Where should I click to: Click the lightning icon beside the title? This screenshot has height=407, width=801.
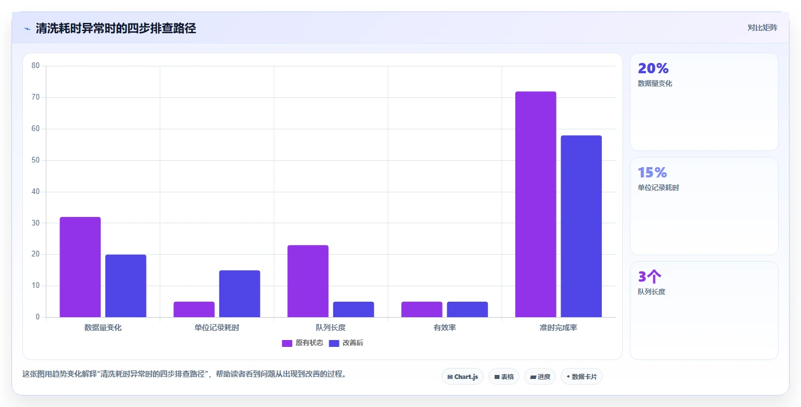tap(27, 29)
